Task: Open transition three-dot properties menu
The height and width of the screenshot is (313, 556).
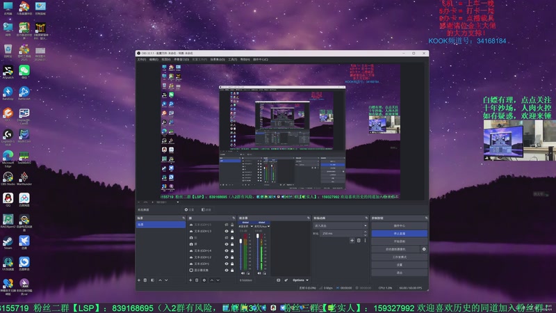Action: coord(365,241)
